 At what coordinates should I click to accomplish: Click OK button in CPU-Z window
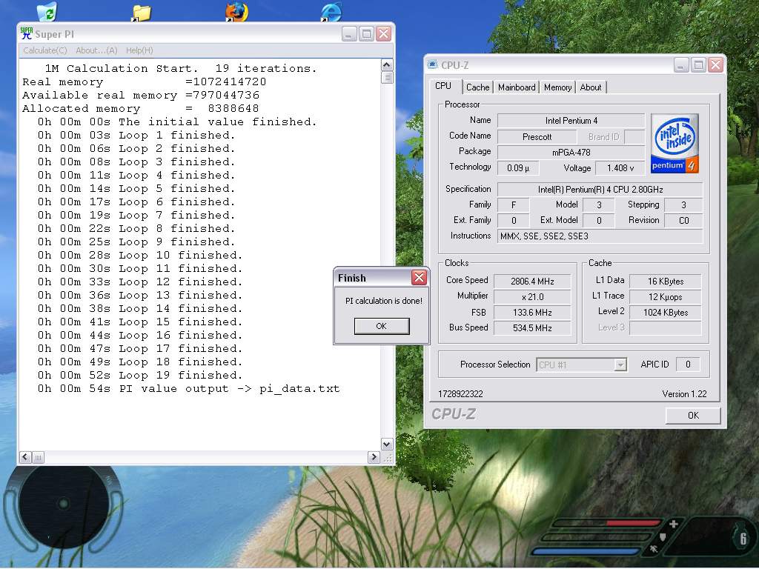693,415
